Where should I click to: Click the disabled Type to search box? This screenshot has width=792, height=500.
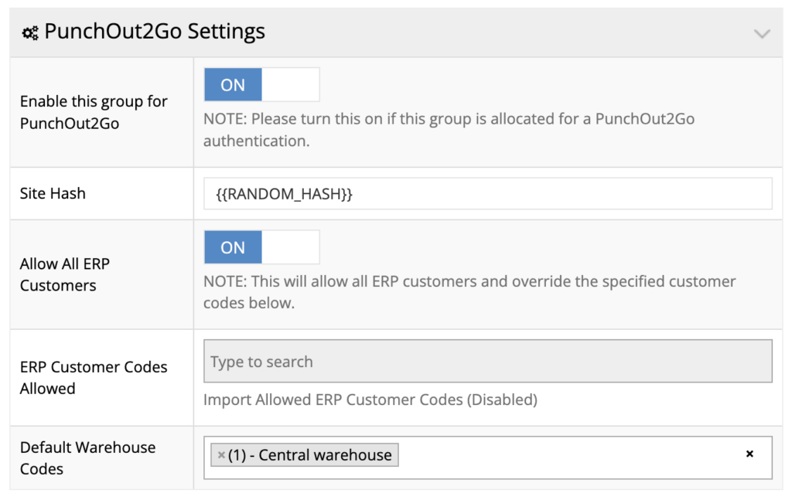487,361
